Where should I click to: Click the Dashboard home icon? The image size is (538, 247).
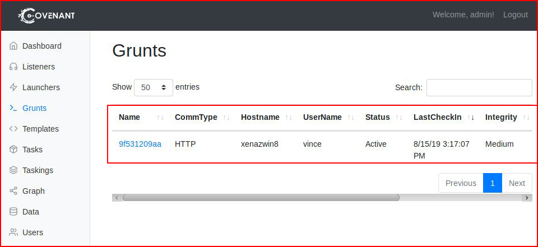pos(13,46)
